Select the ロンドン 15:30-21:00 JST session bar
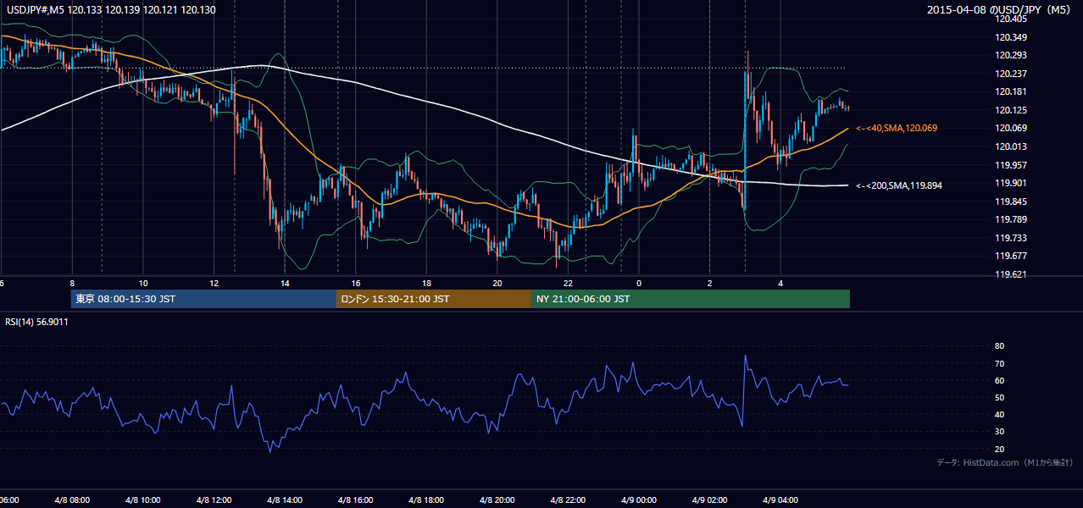The width and height of the screenshot is (1083, 508). (434, 299)
